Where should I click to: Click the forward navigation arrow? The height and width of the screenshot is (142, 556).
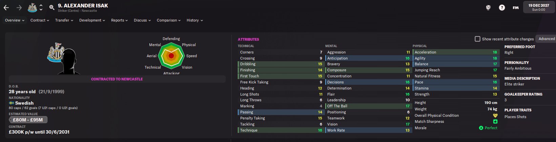pos(19,7)
